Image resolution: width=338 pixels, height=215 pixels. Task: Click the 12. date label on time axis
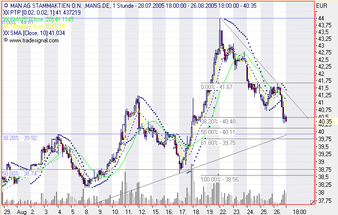tap(142, 212)
